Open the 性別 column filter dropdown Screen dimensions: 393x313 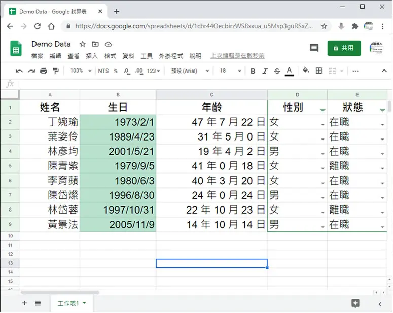pyautogui.click(x=323, y=110)
